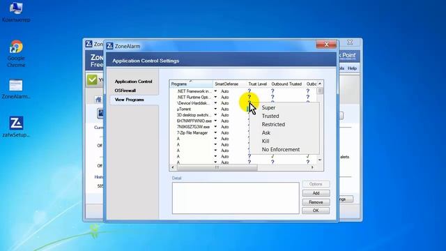This screenshot has width=446, height=251.
Task: Click the right arrow of horizontal scrollbar
Action: click(312, 167)
